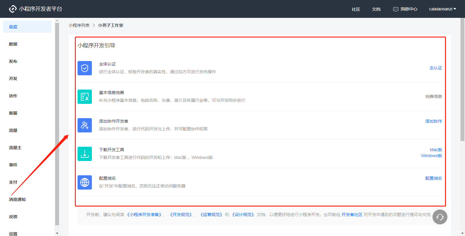Image resolution: width=465 pixels, height=236 pixels.
Task: Click the 添加协作开发者 add-person icon
Action: click(84, 125)
